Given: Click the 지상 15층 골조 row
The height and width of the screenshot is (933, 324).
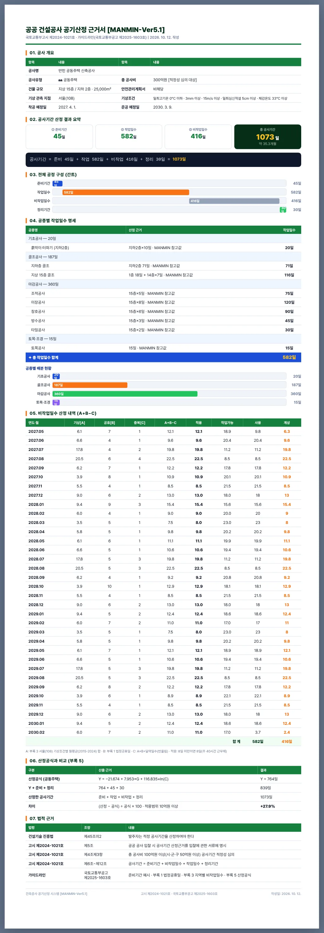Looking at the screenshot, I should click(x=163, y=275).
